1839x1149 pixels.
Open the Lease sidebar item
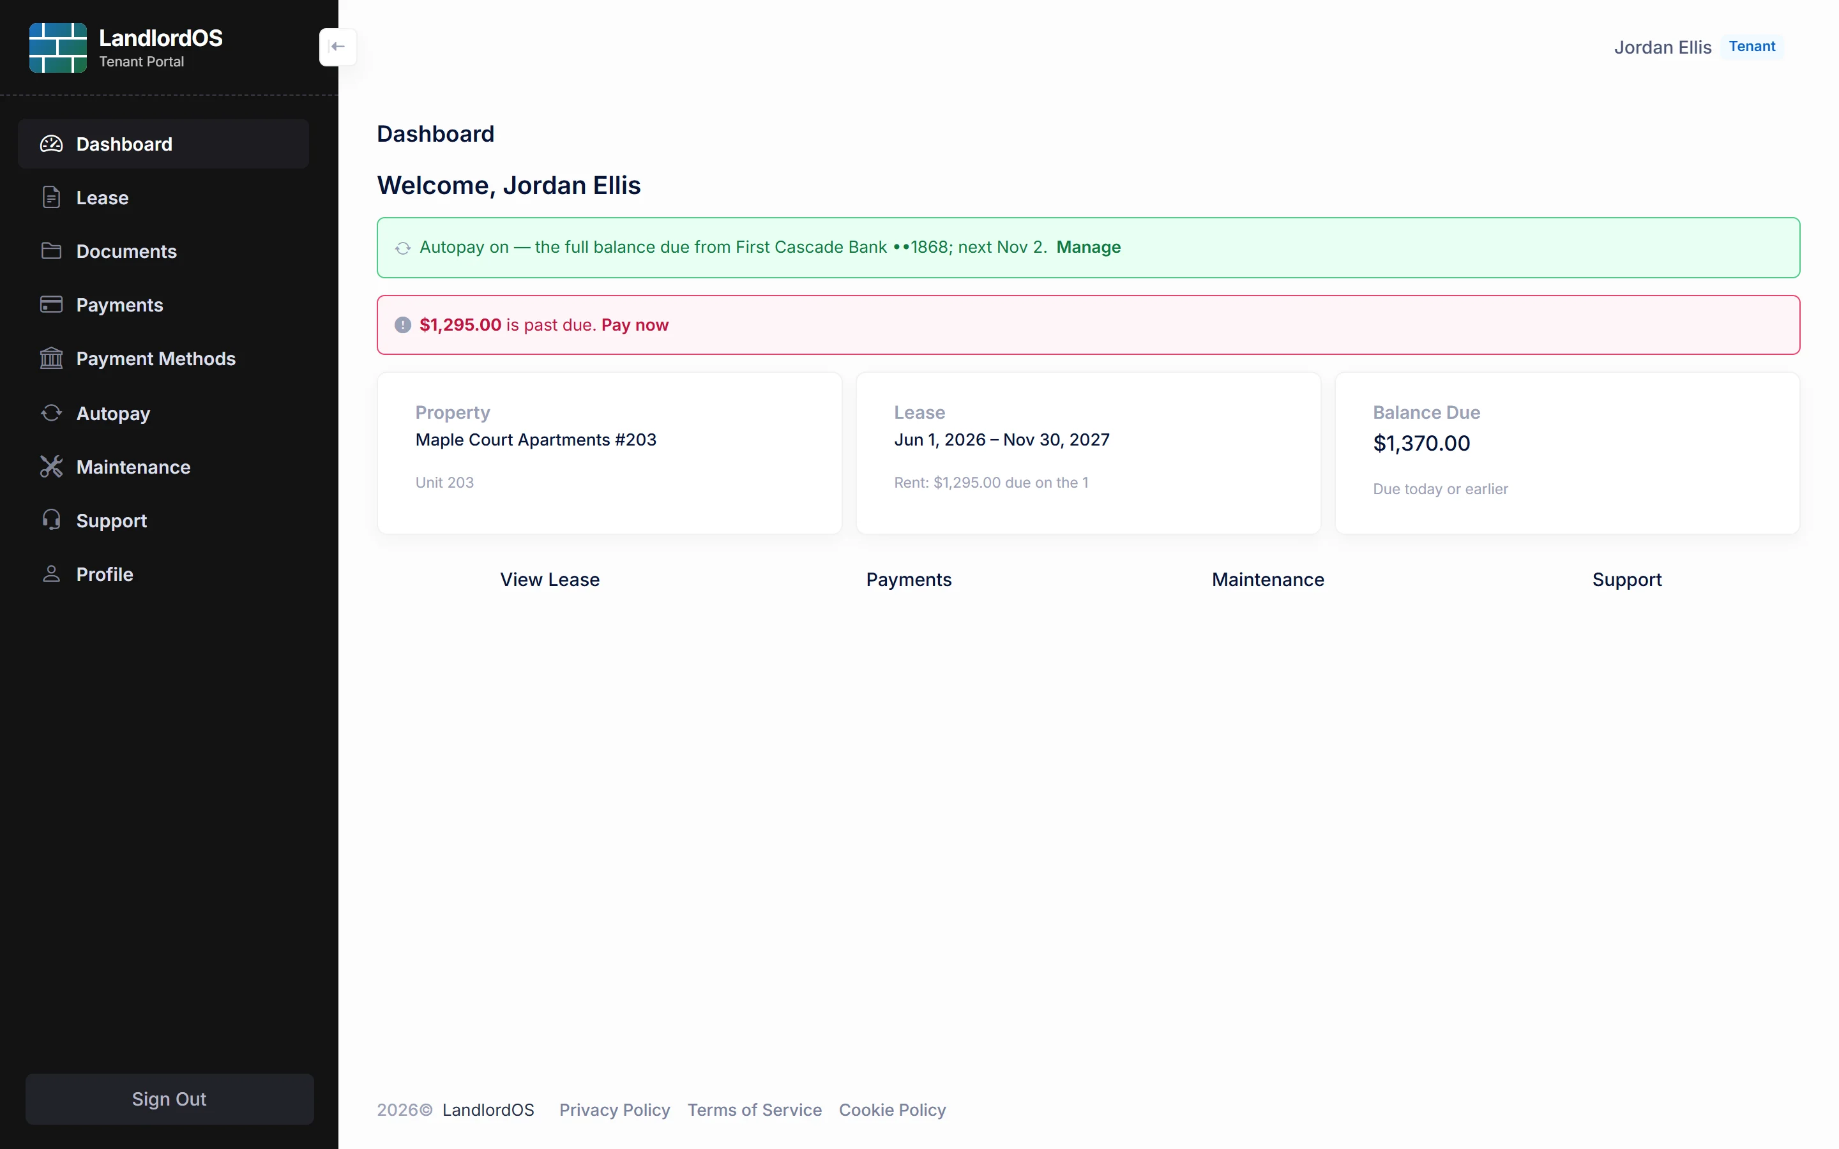point(163,198)
